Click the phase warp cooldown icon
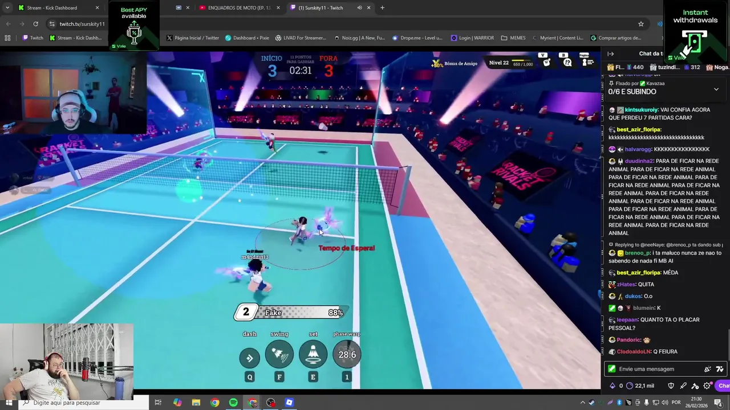The width and height of the screenshot is (730, 410). [347, 354]
